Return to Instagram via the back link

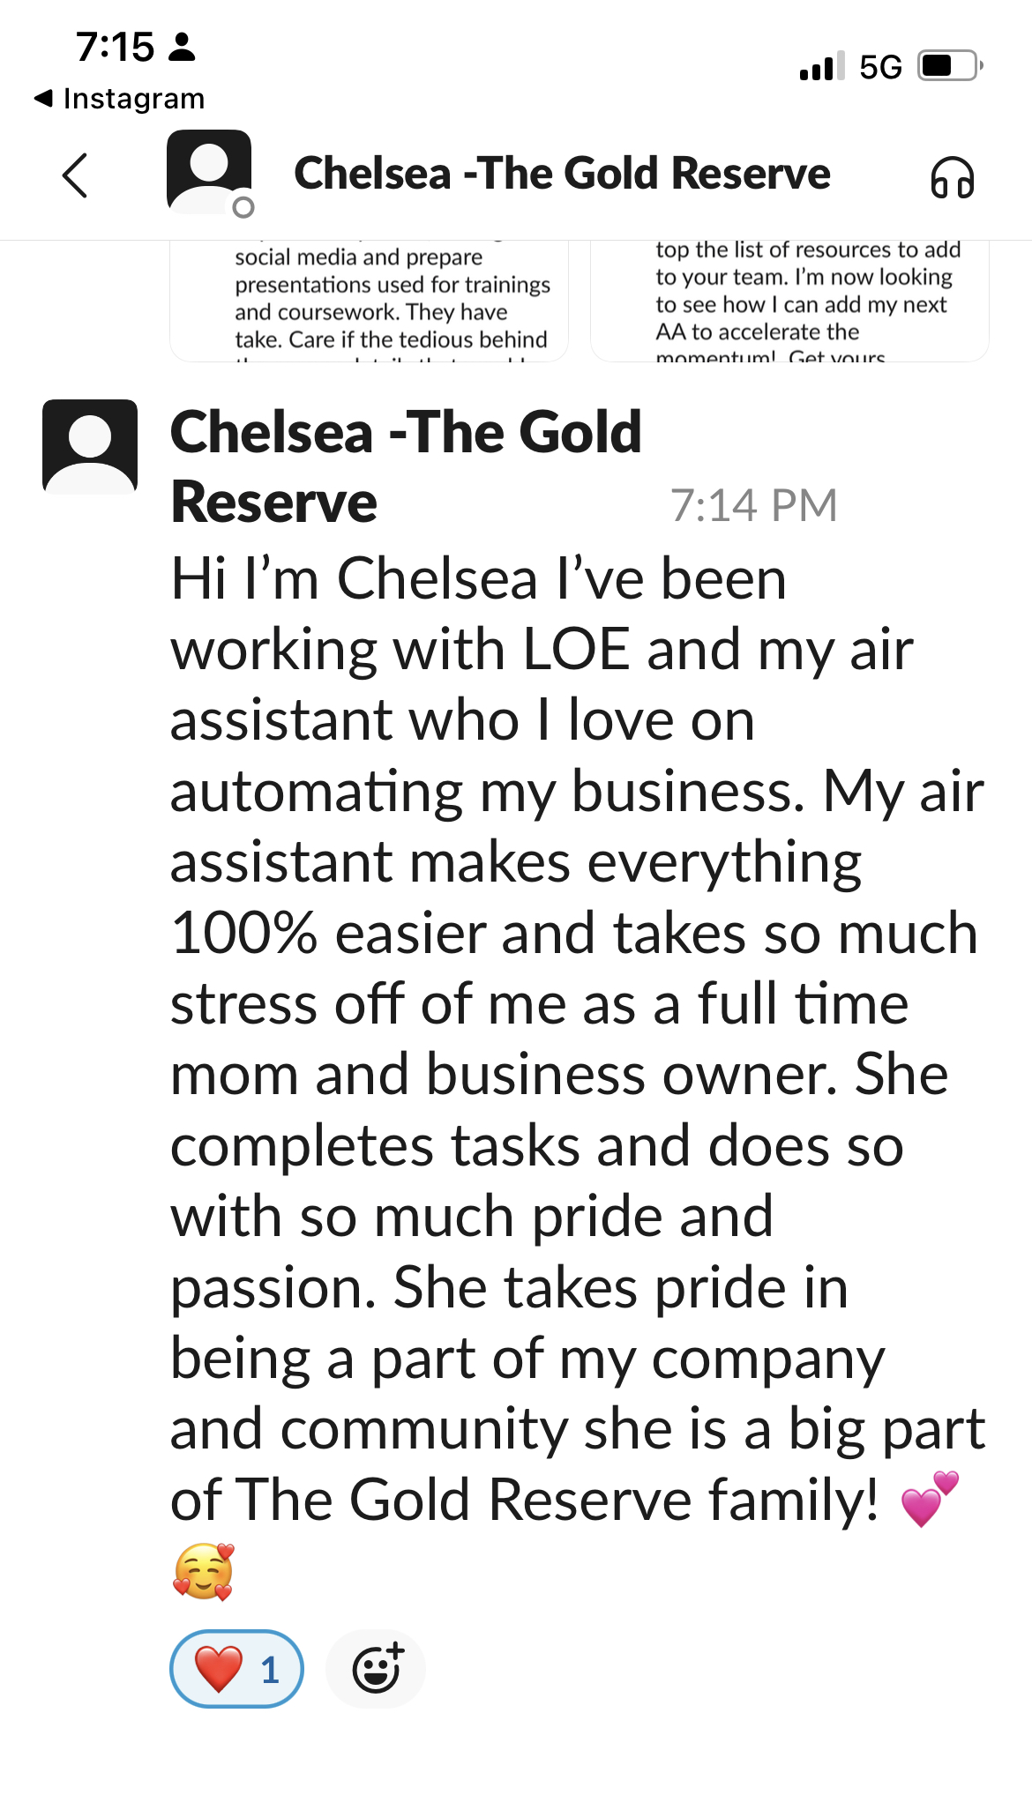click(119, 98)
